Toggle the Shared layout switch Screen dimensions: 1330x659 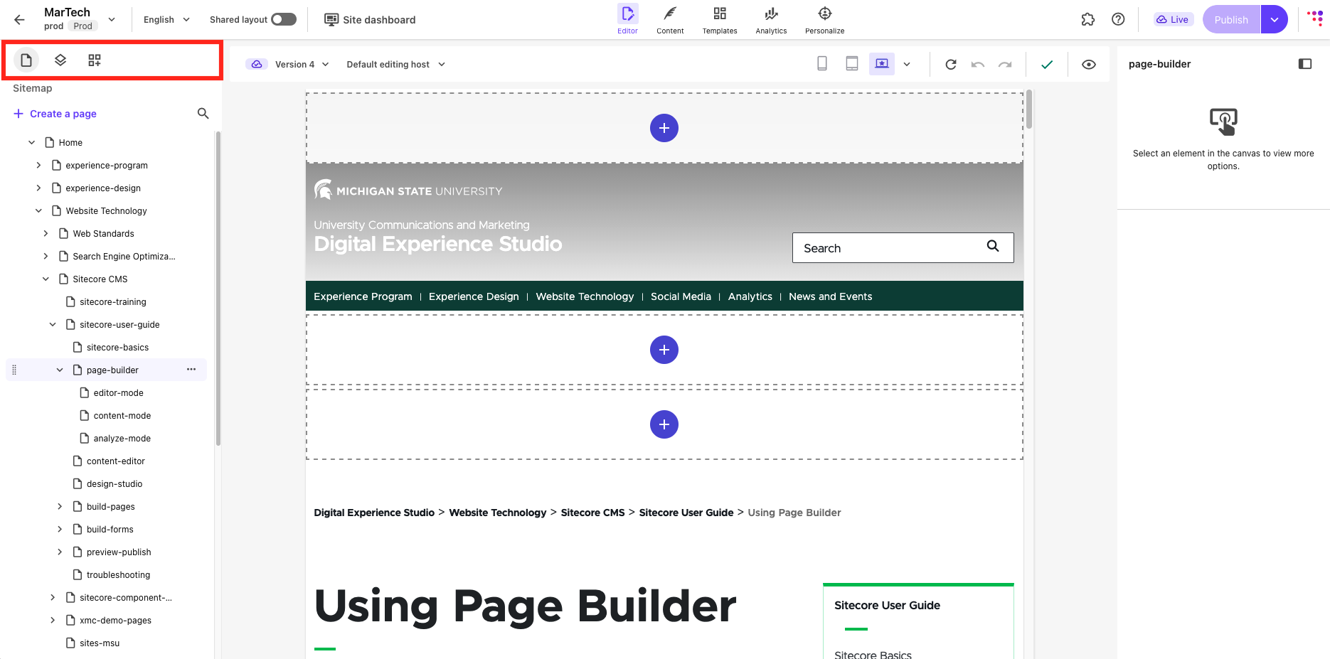pos(284,19)
